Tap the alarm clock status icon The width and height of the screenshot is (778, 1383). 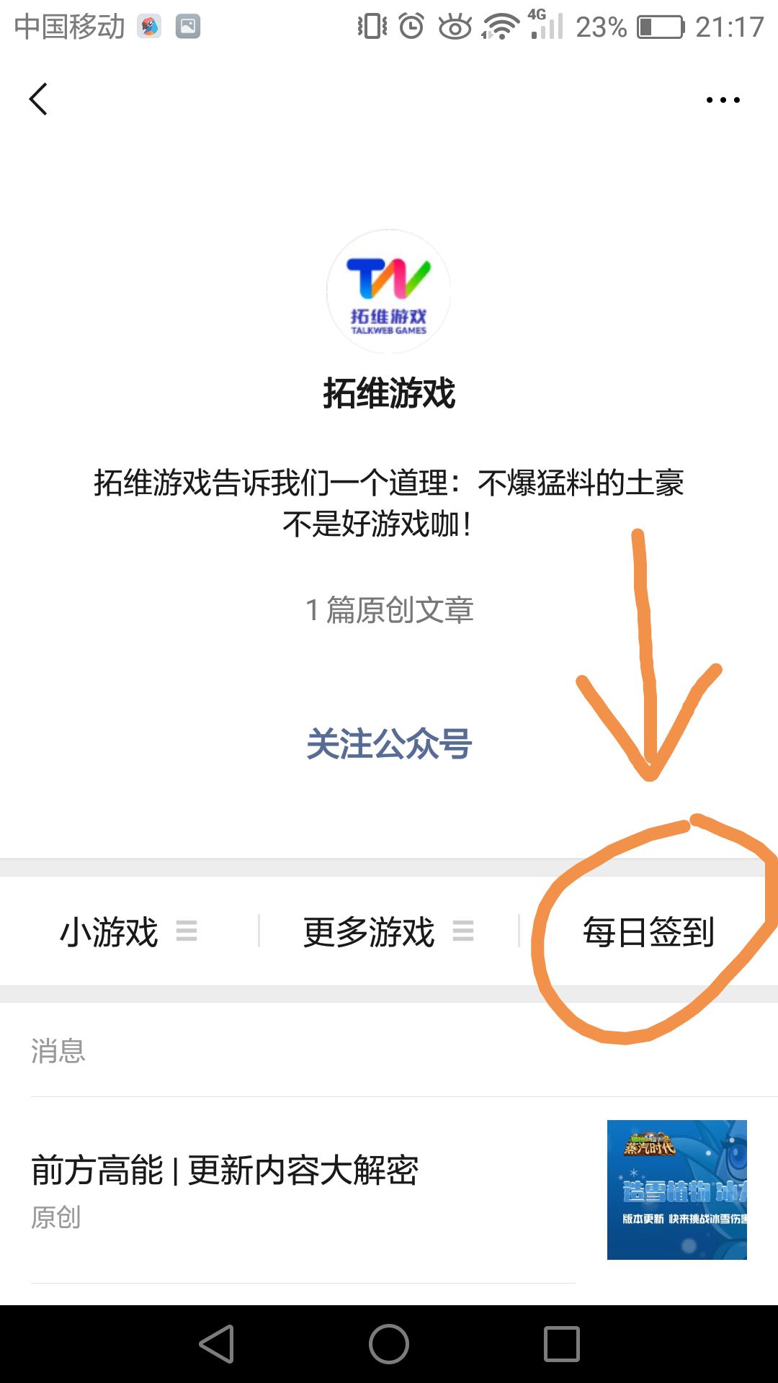tap(411, 27)
